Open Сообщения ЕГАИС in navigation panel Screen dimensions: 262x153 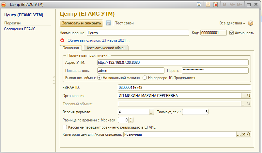(x=20, y=29)
